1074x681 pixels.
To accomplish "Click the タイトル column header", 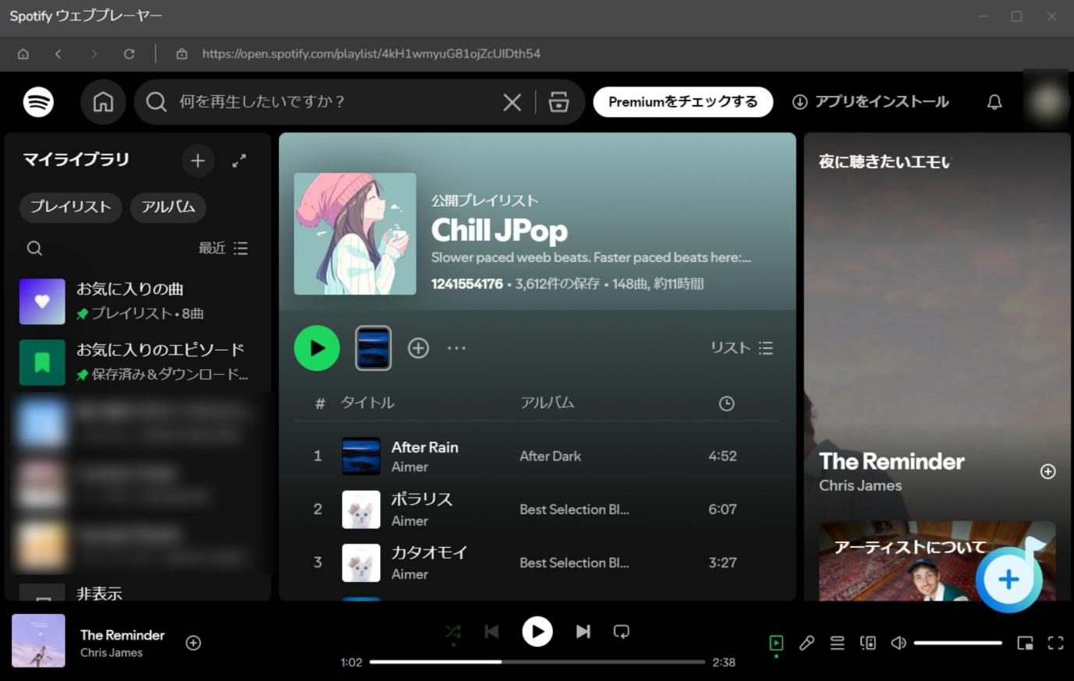I will (368, 402).
